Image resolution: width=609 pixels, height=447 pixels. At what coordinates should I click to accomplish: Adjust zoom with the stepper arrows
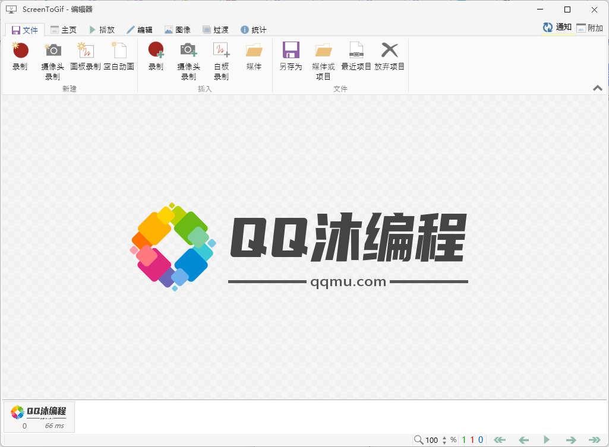coord(444,440)
